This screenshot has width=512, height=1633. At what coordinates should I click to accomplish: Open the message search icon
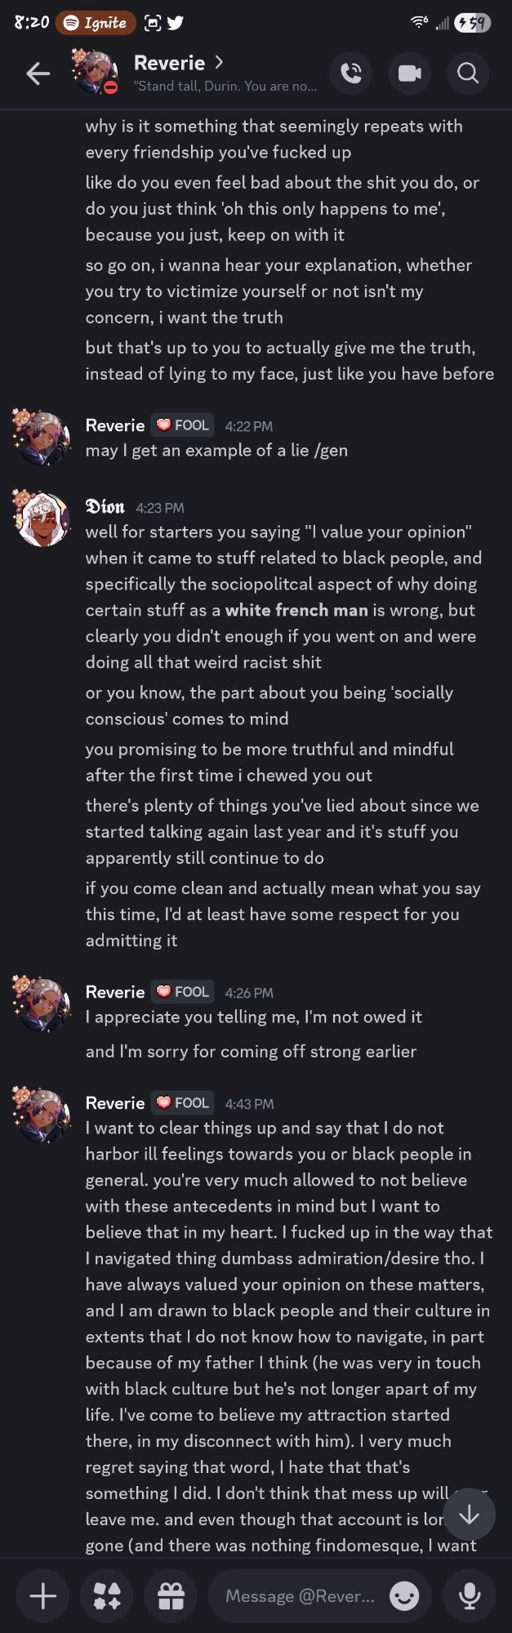tap(468, 74)
